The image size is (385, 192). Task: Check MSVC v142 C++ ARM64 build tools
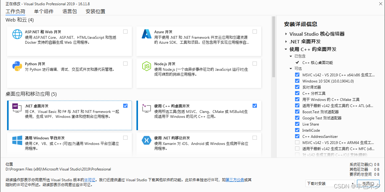(297, 142)
